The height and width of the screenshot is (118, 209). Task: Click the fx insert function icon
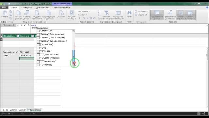click(x=28, y=25)
